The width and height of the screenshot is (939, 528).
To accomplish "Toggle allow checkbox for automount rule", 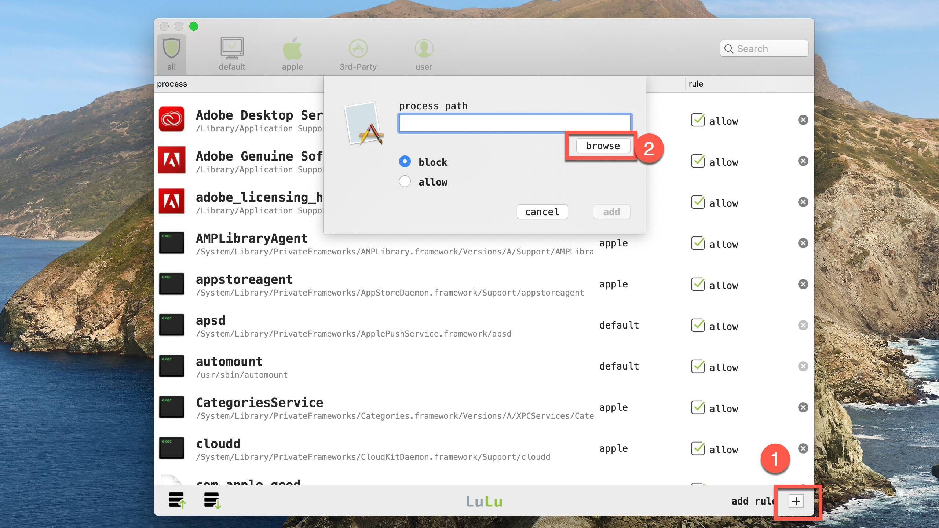I will pyautogui.click(x=697, y=367).
